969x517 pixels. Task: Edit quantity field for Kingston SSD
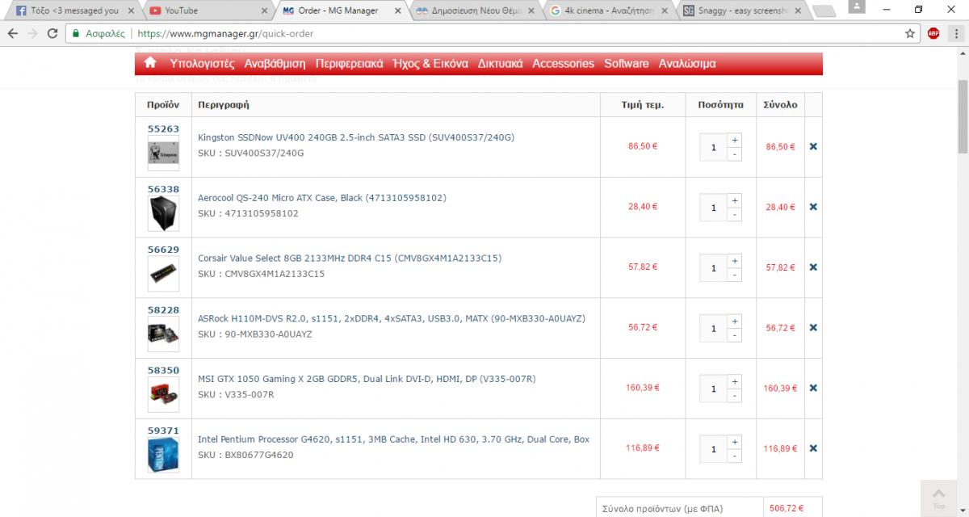click(714, 147)
